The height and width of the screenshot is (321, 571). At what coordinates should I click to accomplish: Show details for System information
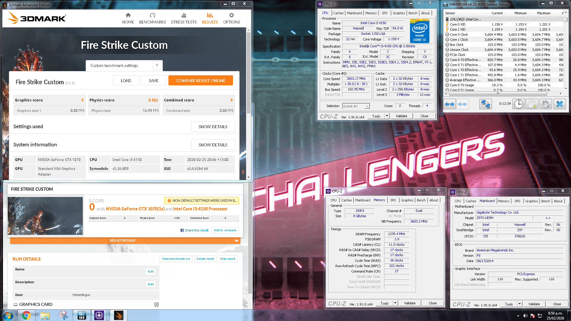(213, 145)
